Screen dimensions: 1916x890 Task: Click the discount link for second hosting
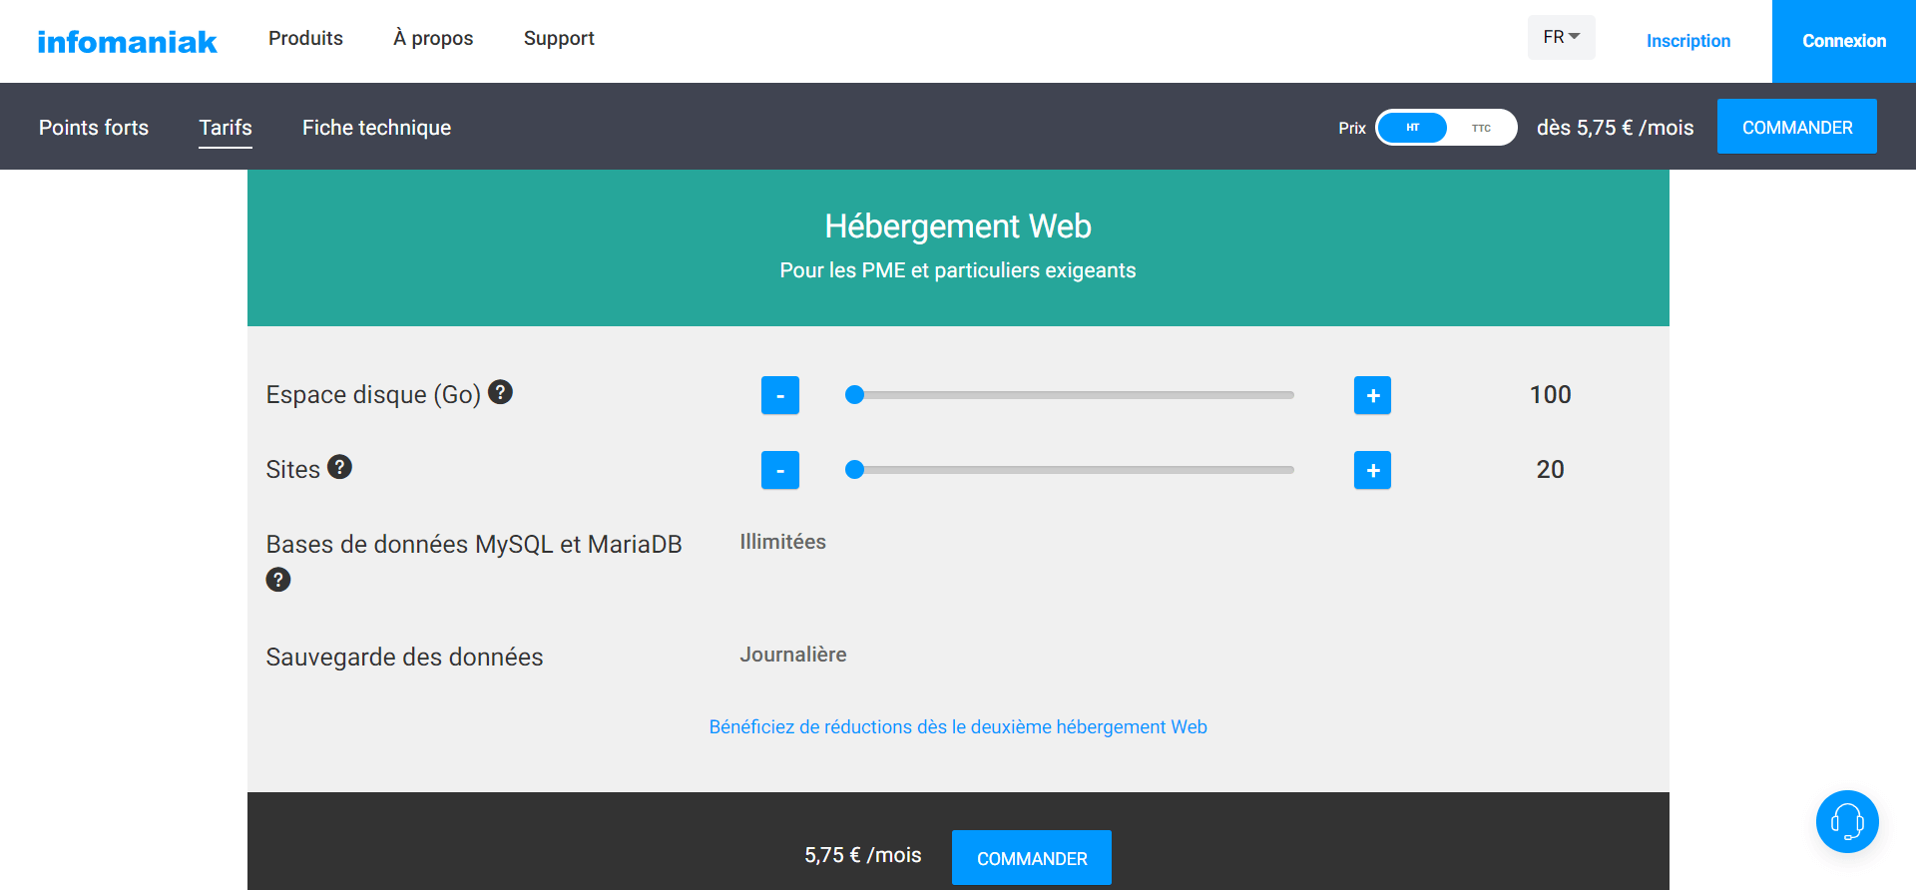pos(958,727)
